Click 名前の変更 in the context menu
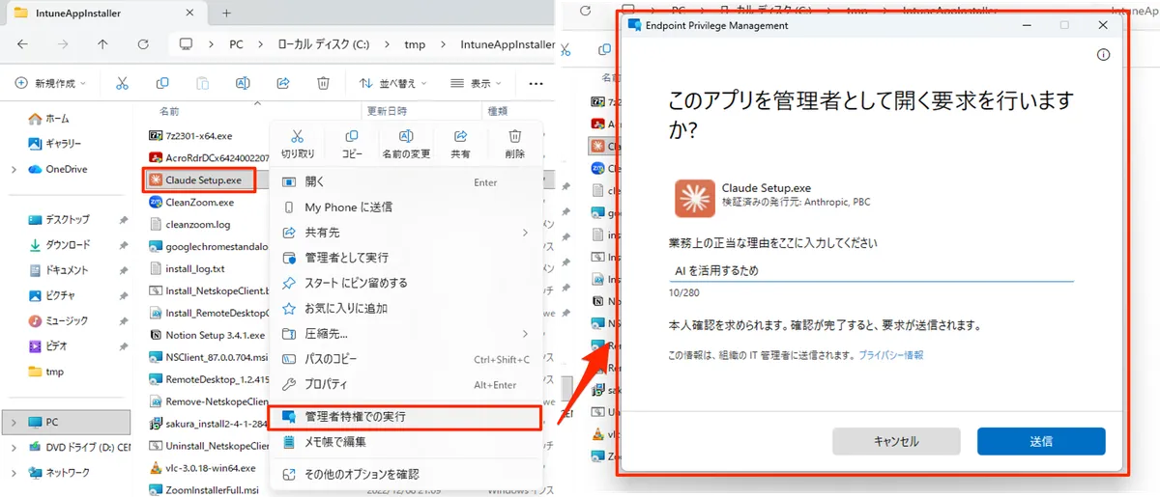Screen dimensions: 1160x497 [406, 144]
